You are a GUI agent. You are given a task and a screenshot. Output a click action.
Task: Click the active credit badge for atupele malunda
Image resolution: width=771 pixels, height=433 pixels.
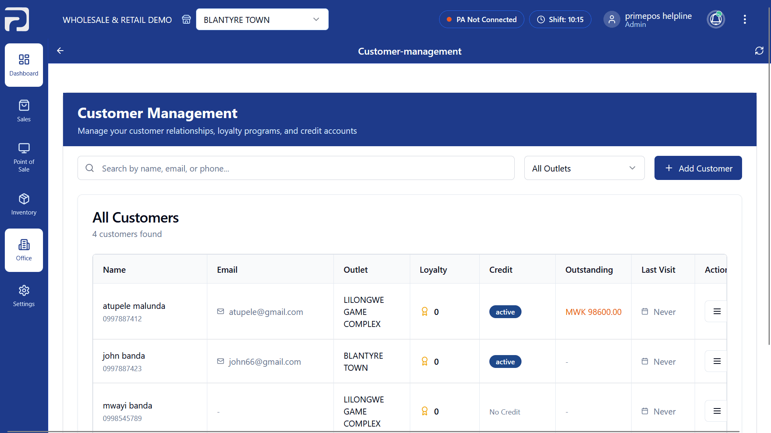coord(505,312)
